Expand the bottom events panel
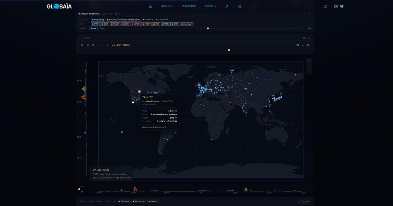 coord(304,201)
